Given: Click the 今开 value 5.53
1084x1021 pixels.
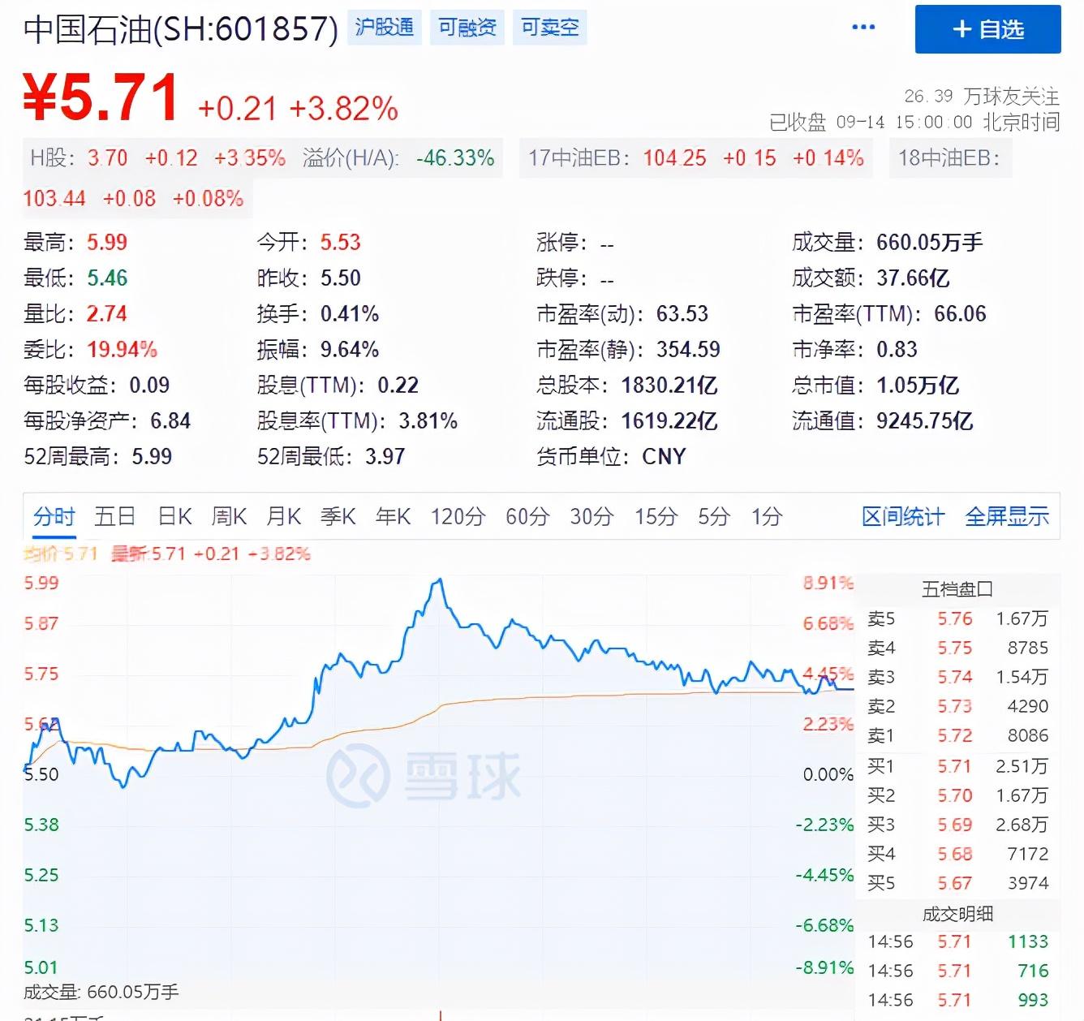Looking at the screenshot, I should 340,242.
